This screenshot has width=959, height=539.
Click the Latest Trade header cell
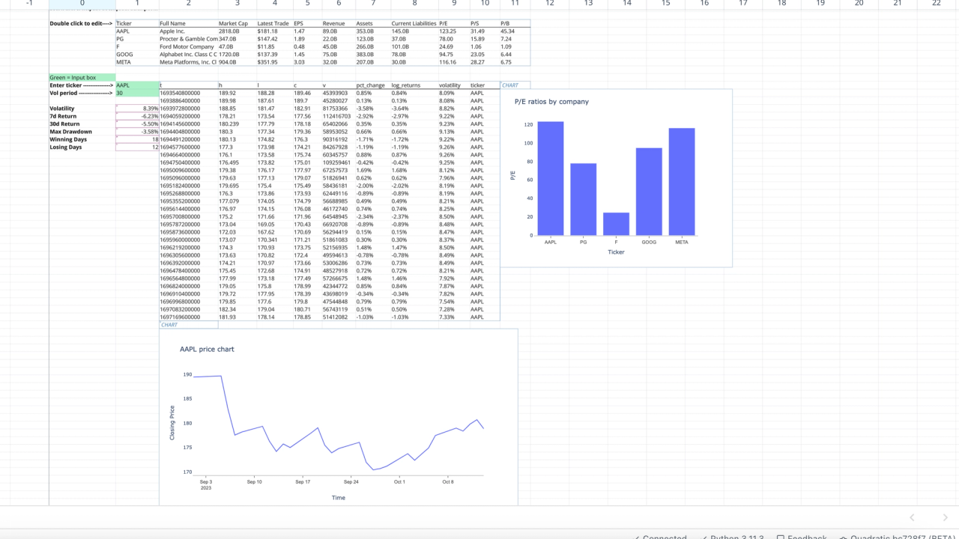coord(274,23)
